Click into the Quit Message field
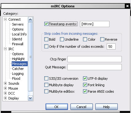This screenshot has width=131, height=113. [94, 67]
